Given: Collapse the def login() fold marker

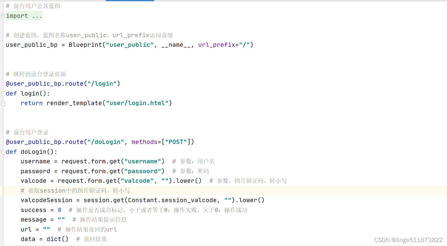Looking at the screenshot, I should tap(3, 93).
